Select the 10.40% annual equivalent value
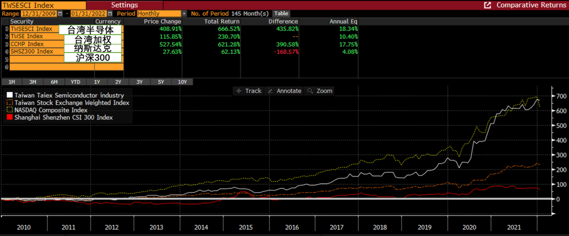The width and height of the screenshot is (569, 236). click(347, 37)
